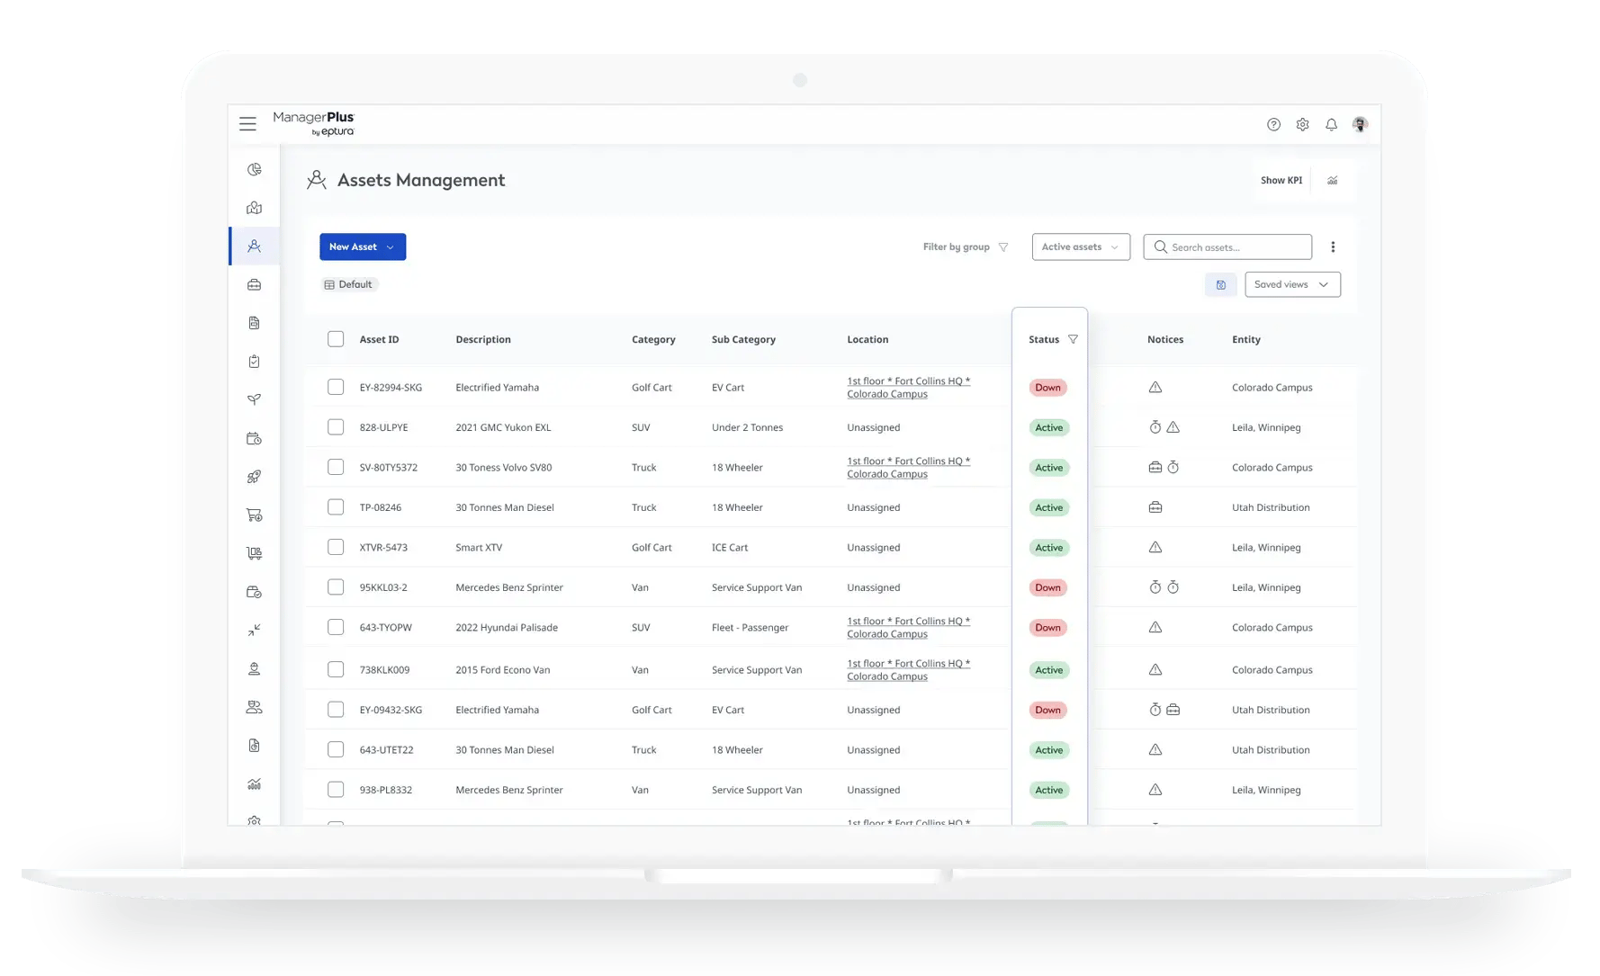Select the Assets compass sidebar icon

(x=255, y=246)
